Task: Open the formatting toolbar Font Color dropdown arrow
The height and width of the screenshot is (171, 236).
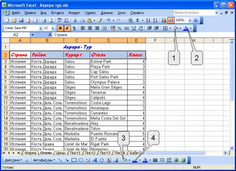Action: coord(191,28)
